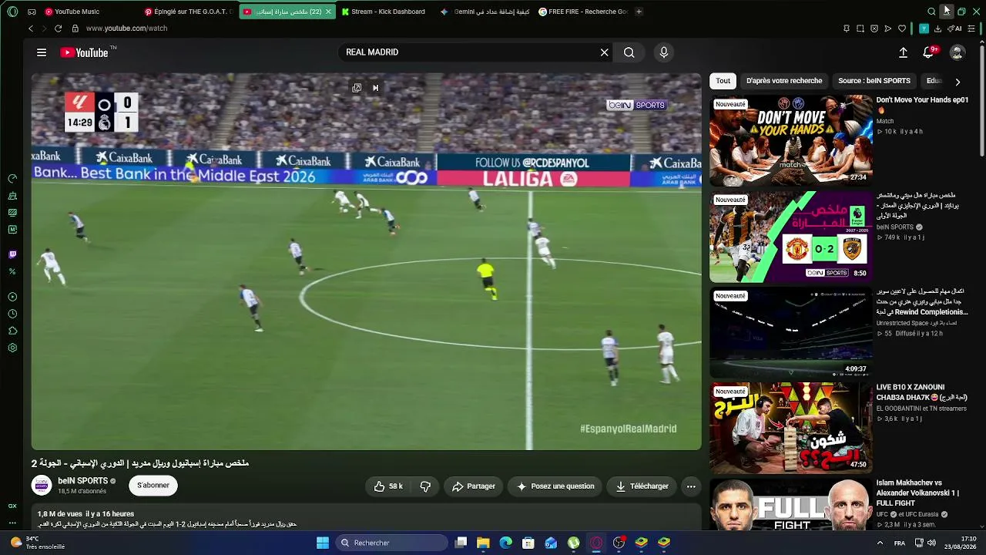Click the video frame to pause playback
This screenshot has height=555, width=986.
coord(366,262)
